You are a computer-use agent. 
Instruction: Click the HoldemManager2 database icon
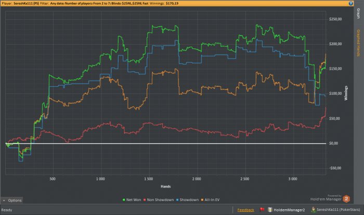coord(270,210)
